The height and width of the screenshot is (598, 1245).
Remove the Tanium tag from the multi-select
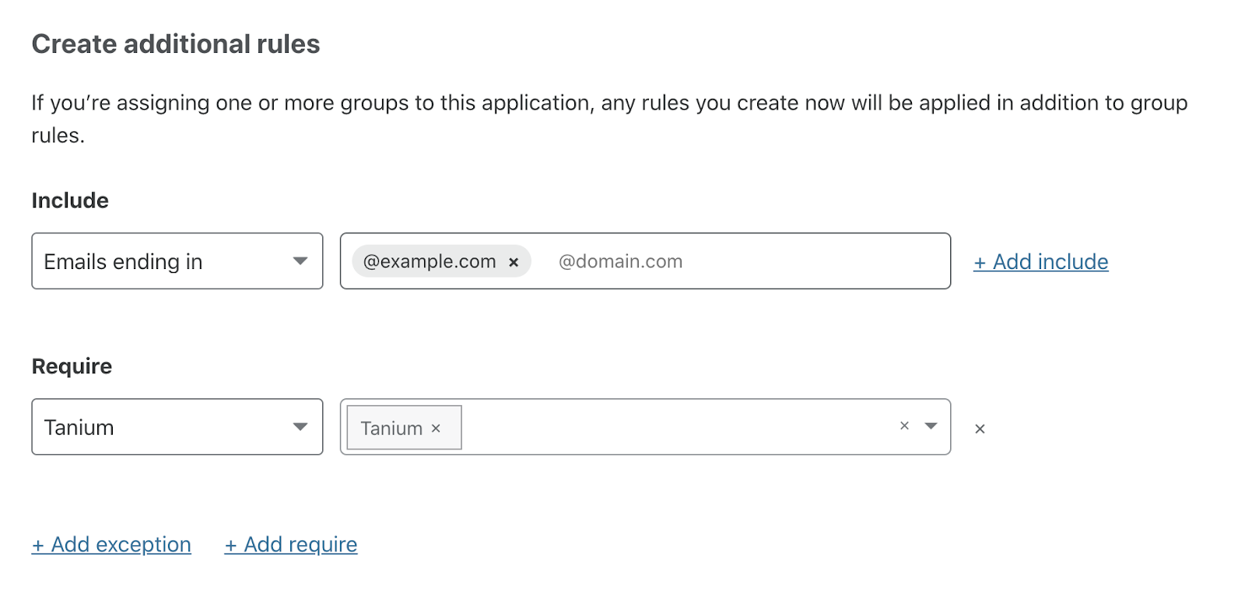pyautogui.click(x=436, y=428)
